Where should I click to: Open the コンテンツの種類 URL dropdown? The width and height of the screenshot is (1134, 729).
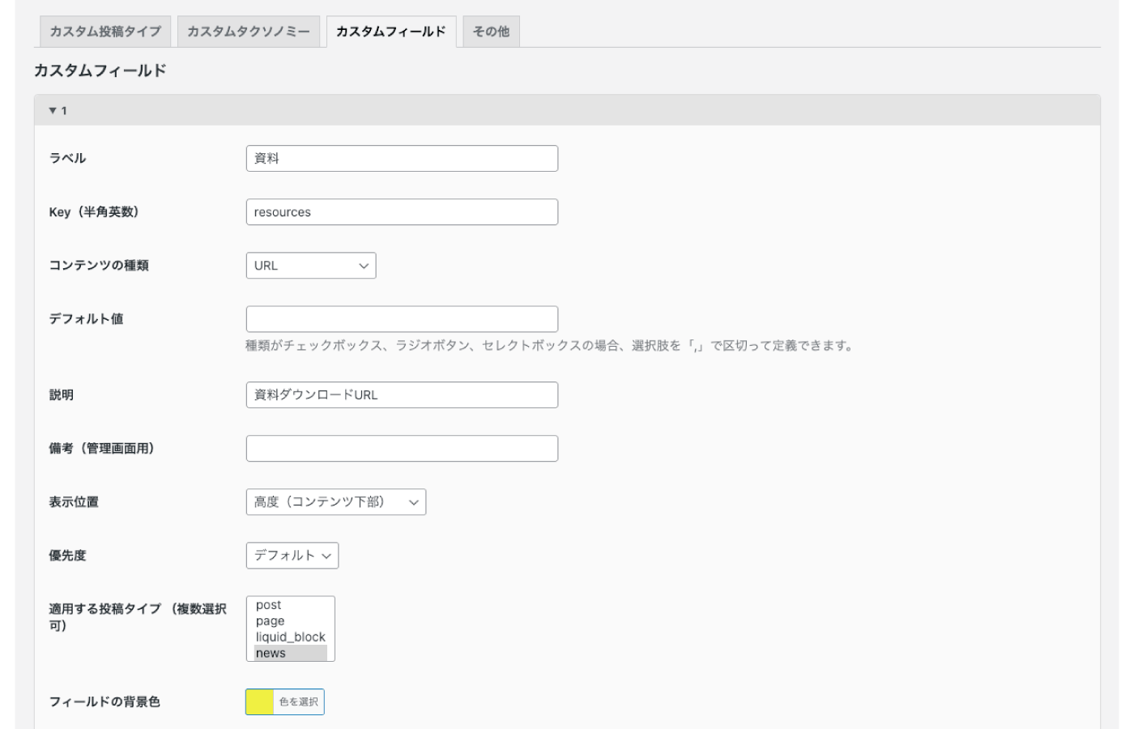pos(311,266)
